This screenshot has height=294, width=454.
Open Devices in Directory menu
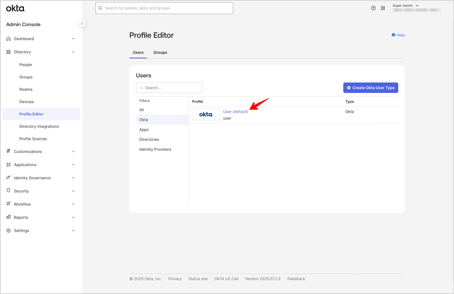tap(26, 101)
